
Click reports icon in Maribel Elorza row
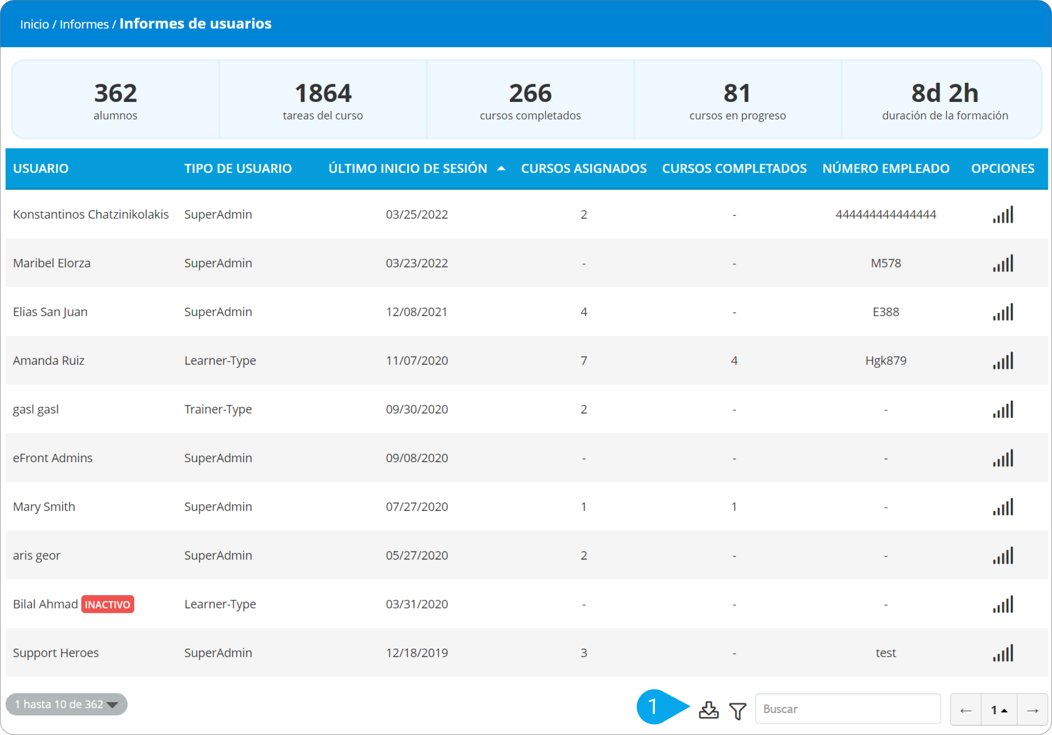click(1003, 263)
